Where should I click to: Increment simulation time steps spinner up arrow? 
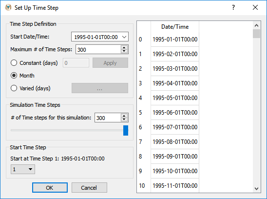click(124, 116)
